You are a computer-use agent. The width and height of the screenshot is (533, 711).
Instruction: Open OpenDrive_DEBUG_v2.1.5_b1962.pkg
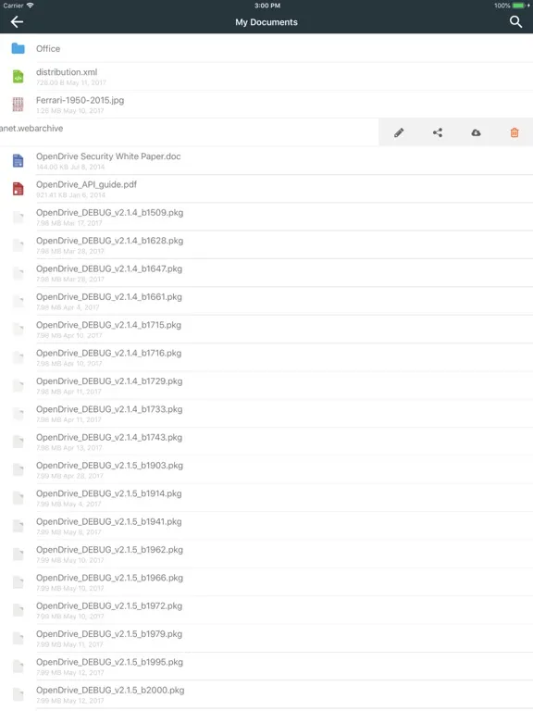coord(266,555)
